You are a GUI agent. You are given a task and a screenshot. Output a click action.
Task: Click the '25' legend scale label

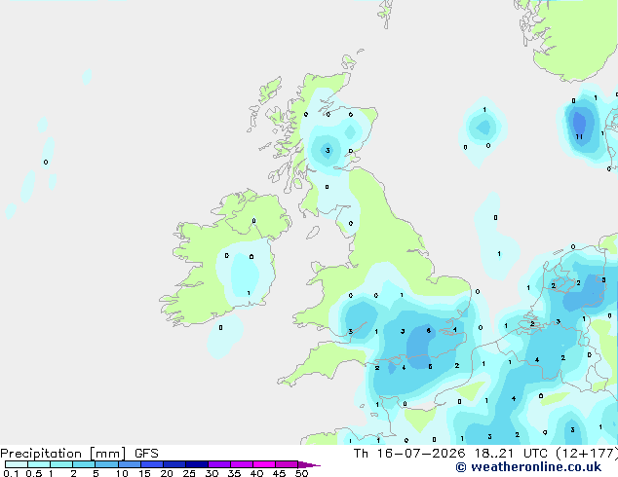coord(189,473)
